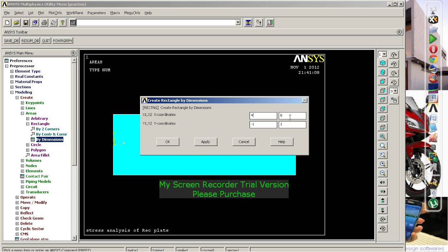The image size is (448, 252).
Task: Click the Zoom Out minus magnifier icon
Action: pyautogui.click(x=383, y=173)
